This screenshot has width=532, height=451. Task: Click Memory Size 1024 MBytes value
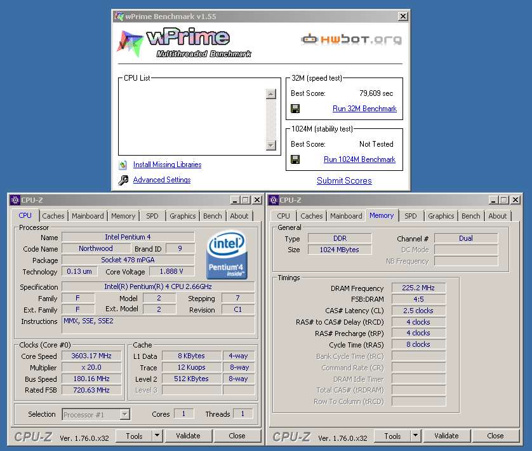pos(339,250)
